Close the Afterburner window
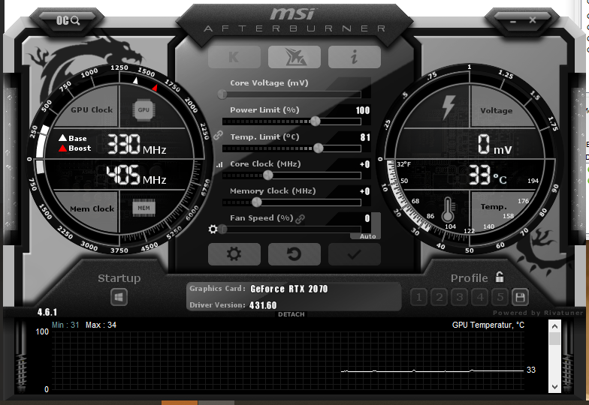This screenshot has width=589, height=405. coord(533,19)
